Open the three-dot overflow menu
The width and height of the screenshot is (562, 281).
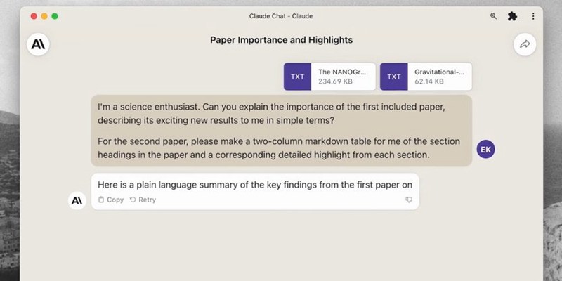pyautogui.click(x=533, y=16)
